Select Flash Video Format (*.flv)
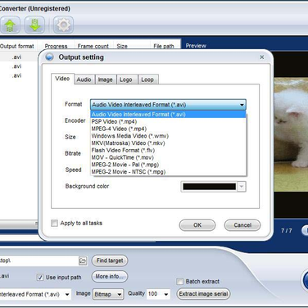This screenshot has width=308, height=308. (168, 151)
